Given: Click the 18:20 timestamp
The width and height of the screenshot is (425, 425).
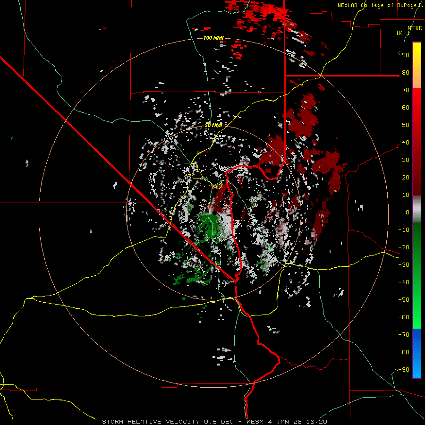Looking at the screenshot, I should [317, 422].
